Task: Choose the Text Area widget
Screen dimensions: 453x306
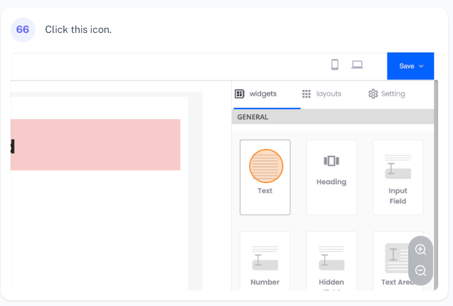Action: [396, 258]
